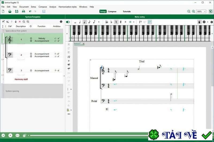Switch to Setup mode
Screen dimensions: 214x142
tap(103, 12)
